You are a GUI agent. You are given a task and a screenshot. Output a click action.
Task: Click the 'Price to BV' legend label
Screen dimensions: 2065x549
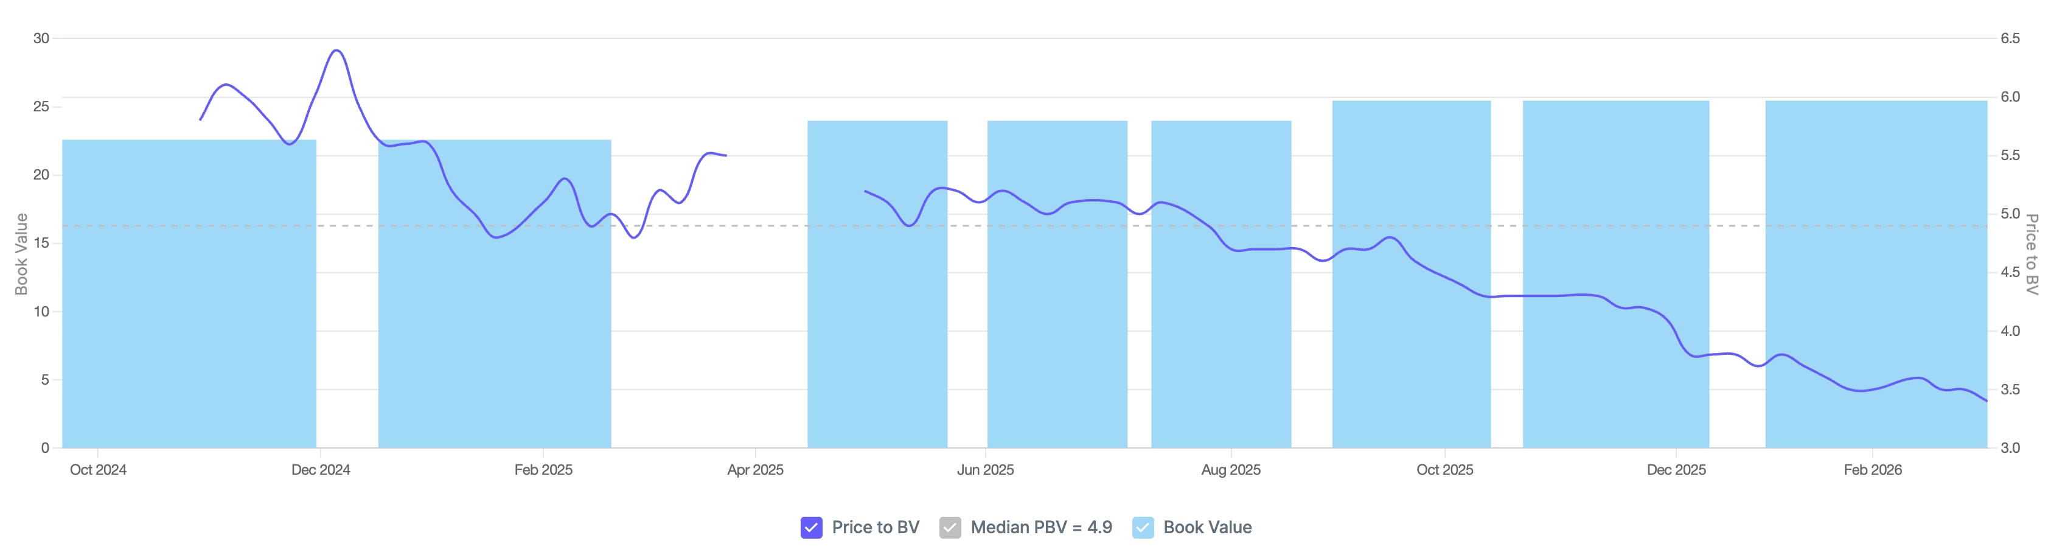point(874,527)
